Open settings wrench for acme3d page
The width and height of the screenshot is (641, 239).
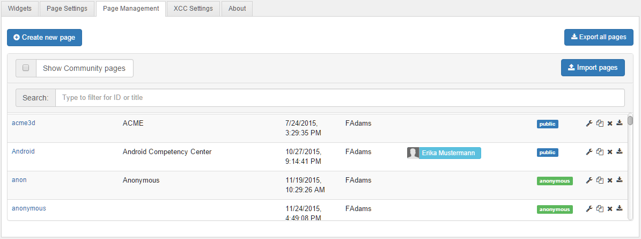tap(589, 124)
